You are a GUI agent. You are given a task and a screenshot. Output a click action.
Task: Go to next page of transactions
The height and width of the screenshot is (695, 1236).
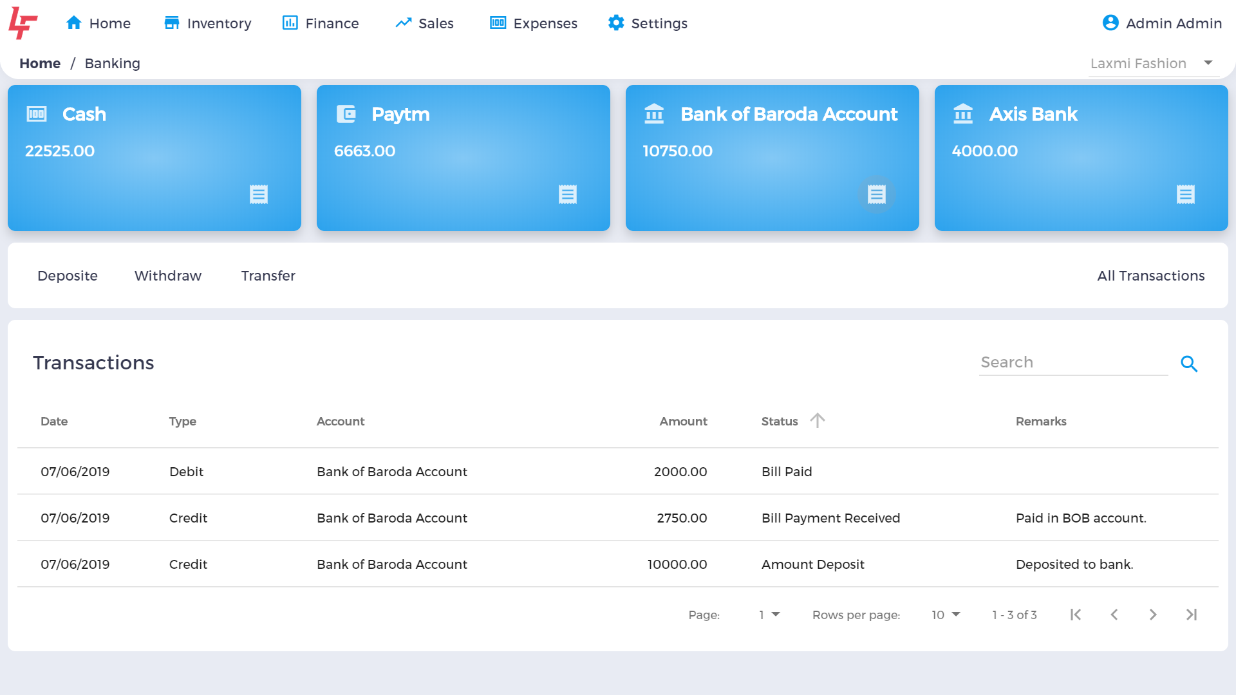[1153, 615]
